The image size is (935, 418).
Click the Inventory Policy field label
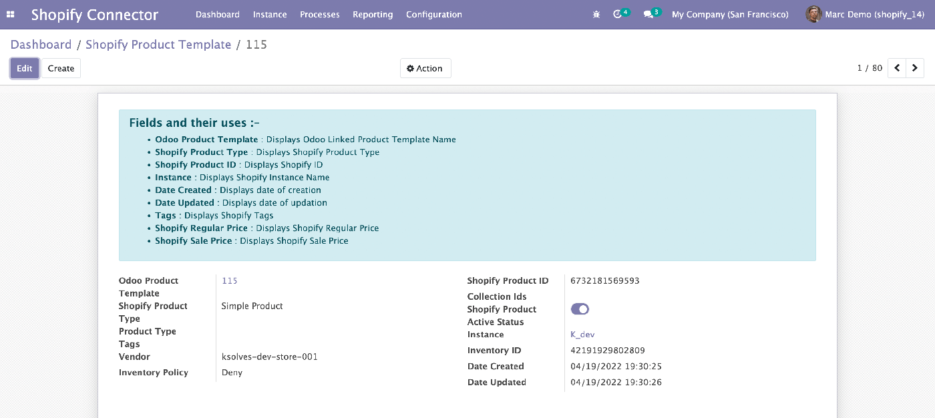[x=154, y=373]
